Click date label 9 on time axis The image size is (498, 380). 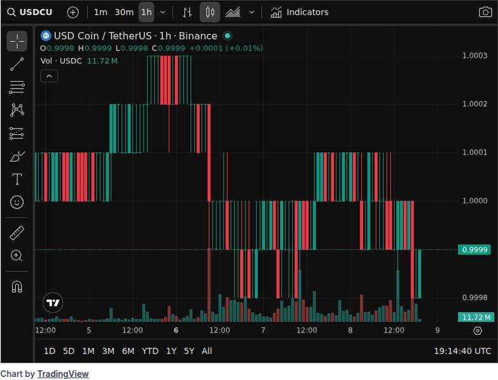point(437,330)
